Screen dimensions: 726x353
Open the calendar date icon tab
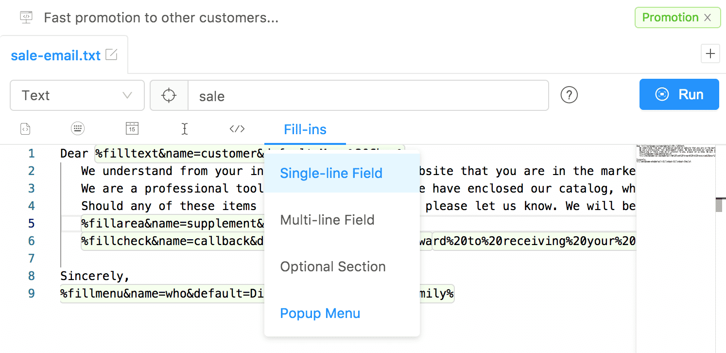click(x=132, y=128)
